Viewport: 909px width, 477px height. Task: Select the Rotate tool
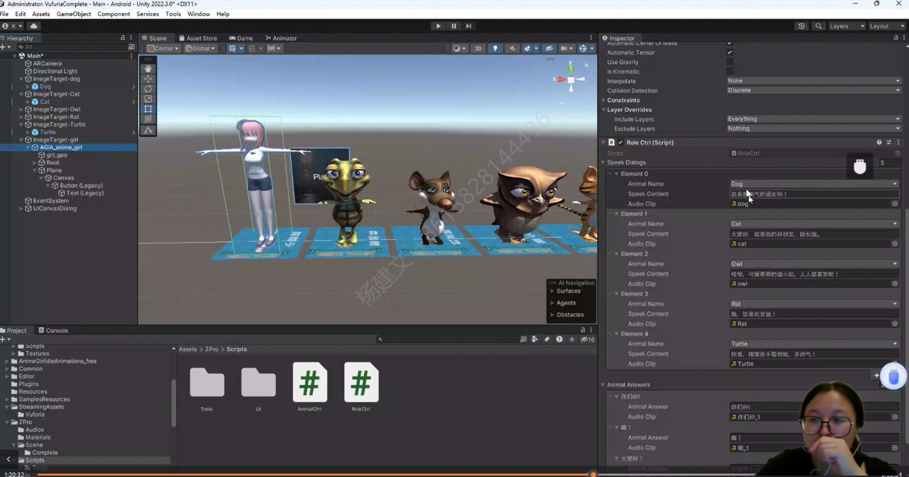point(148,89)
